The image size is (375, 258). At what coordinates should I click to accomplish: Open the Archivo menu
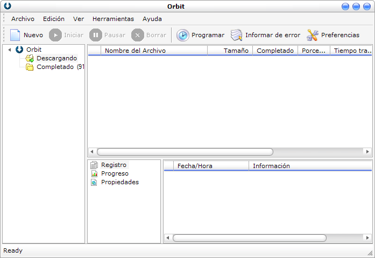coord(23,19)
